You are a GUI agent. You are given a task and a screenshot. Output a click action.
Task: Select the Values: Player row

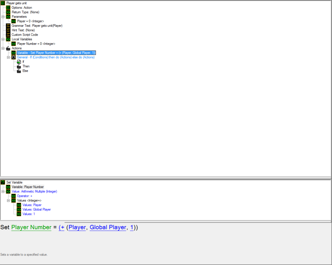pyautogui.click(x=32, y=205)
